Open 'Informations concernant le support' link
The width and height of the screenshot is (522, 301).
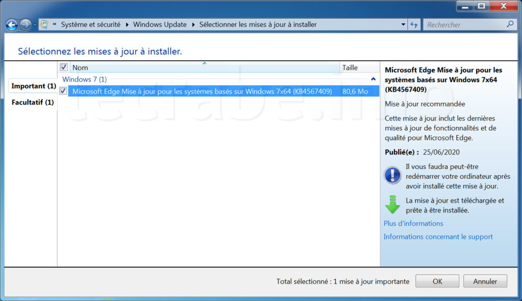pyautogui.click(x=438, y=237)
